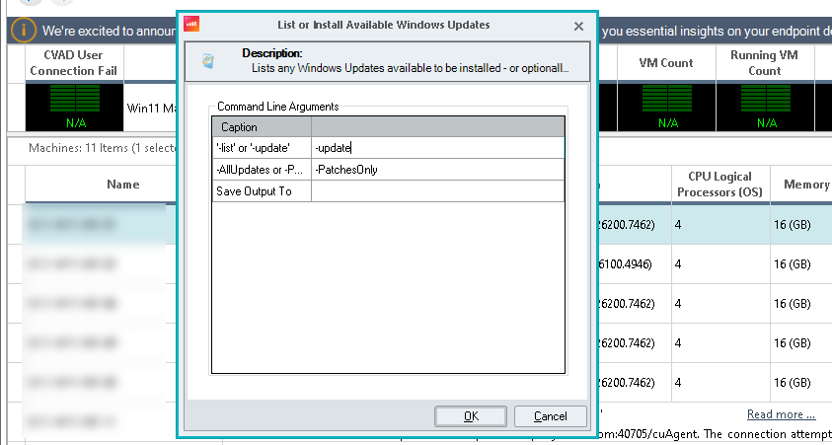This screenshot has width=832, height=445.
Task: Click the '-update' argument value field
Action: pyautogui.click(x=437, y=148)
